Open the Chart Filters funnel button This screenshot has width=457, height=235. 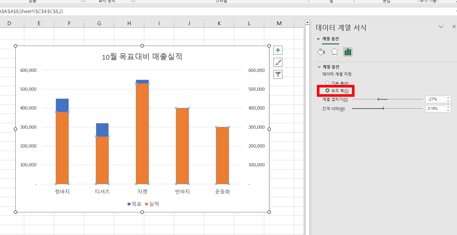pos(278,74)
